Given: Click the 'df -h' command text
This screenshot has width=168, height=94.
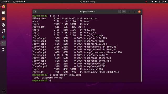Looking at the screenshot, I should [56, 16].
